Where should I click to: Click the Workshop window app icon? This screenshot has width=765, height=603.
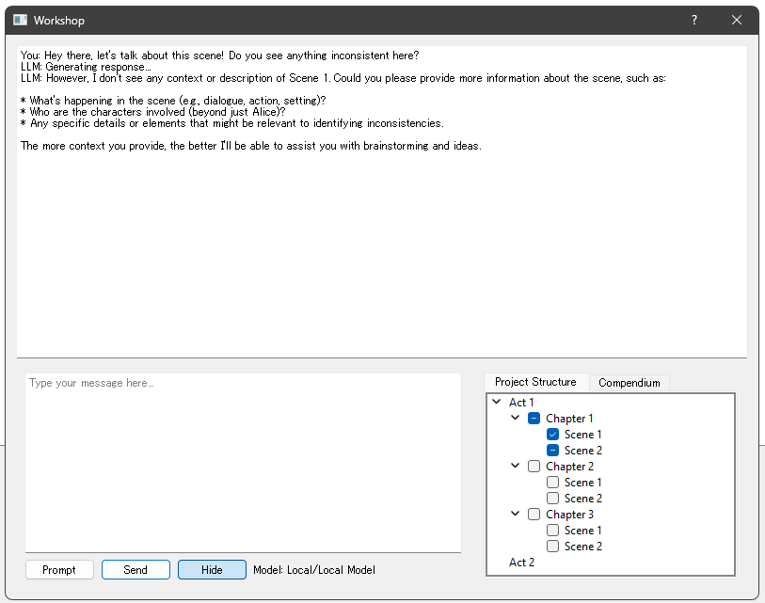(x=20, y=20)
